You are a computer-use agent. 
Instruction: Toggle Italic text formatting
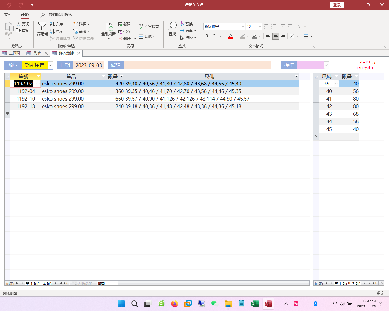(x=214, y=36)
